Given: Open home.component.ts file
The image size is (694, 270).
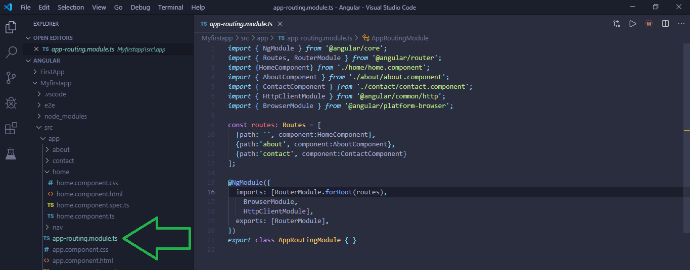Looking at the screenshot, I should tap(85, 217).
